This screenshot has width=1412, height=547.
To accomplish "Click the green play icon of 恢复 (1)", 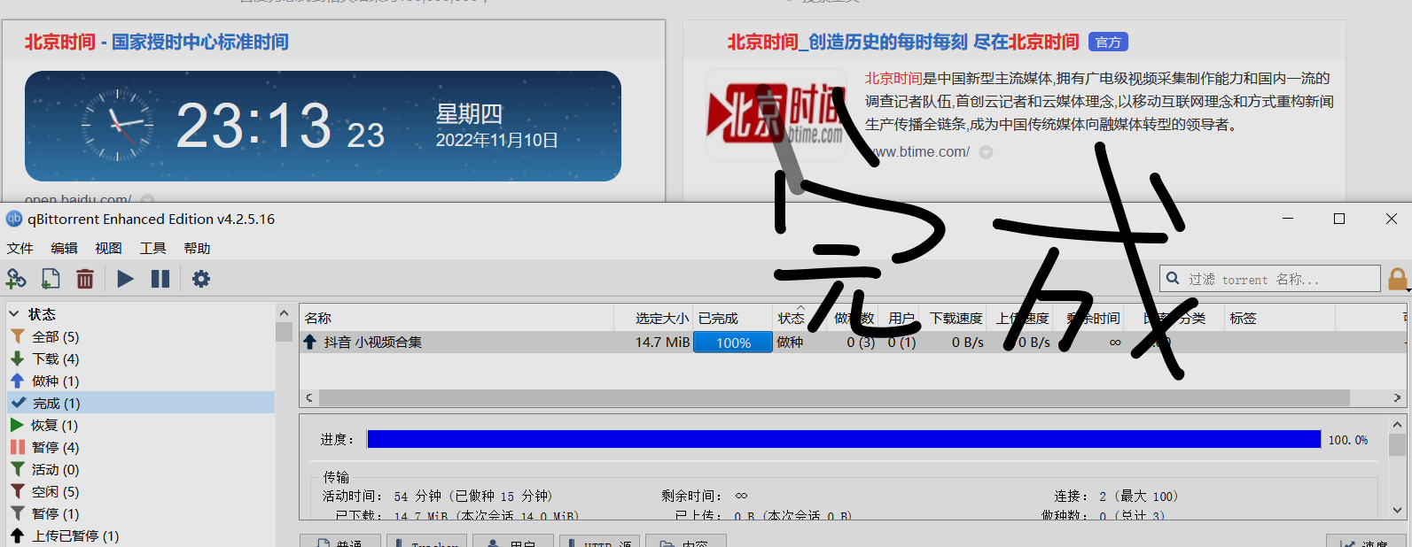I will click(17, 425).
